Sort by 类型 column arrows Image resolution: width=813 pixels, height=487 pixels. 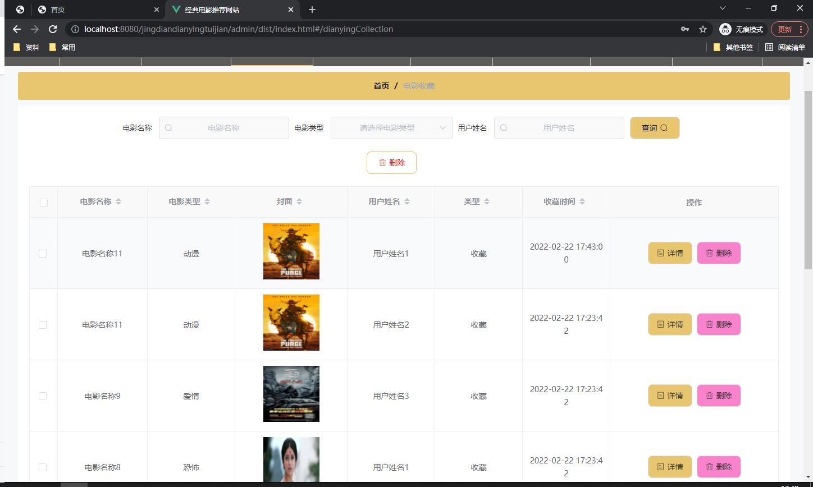coord(487,202)
